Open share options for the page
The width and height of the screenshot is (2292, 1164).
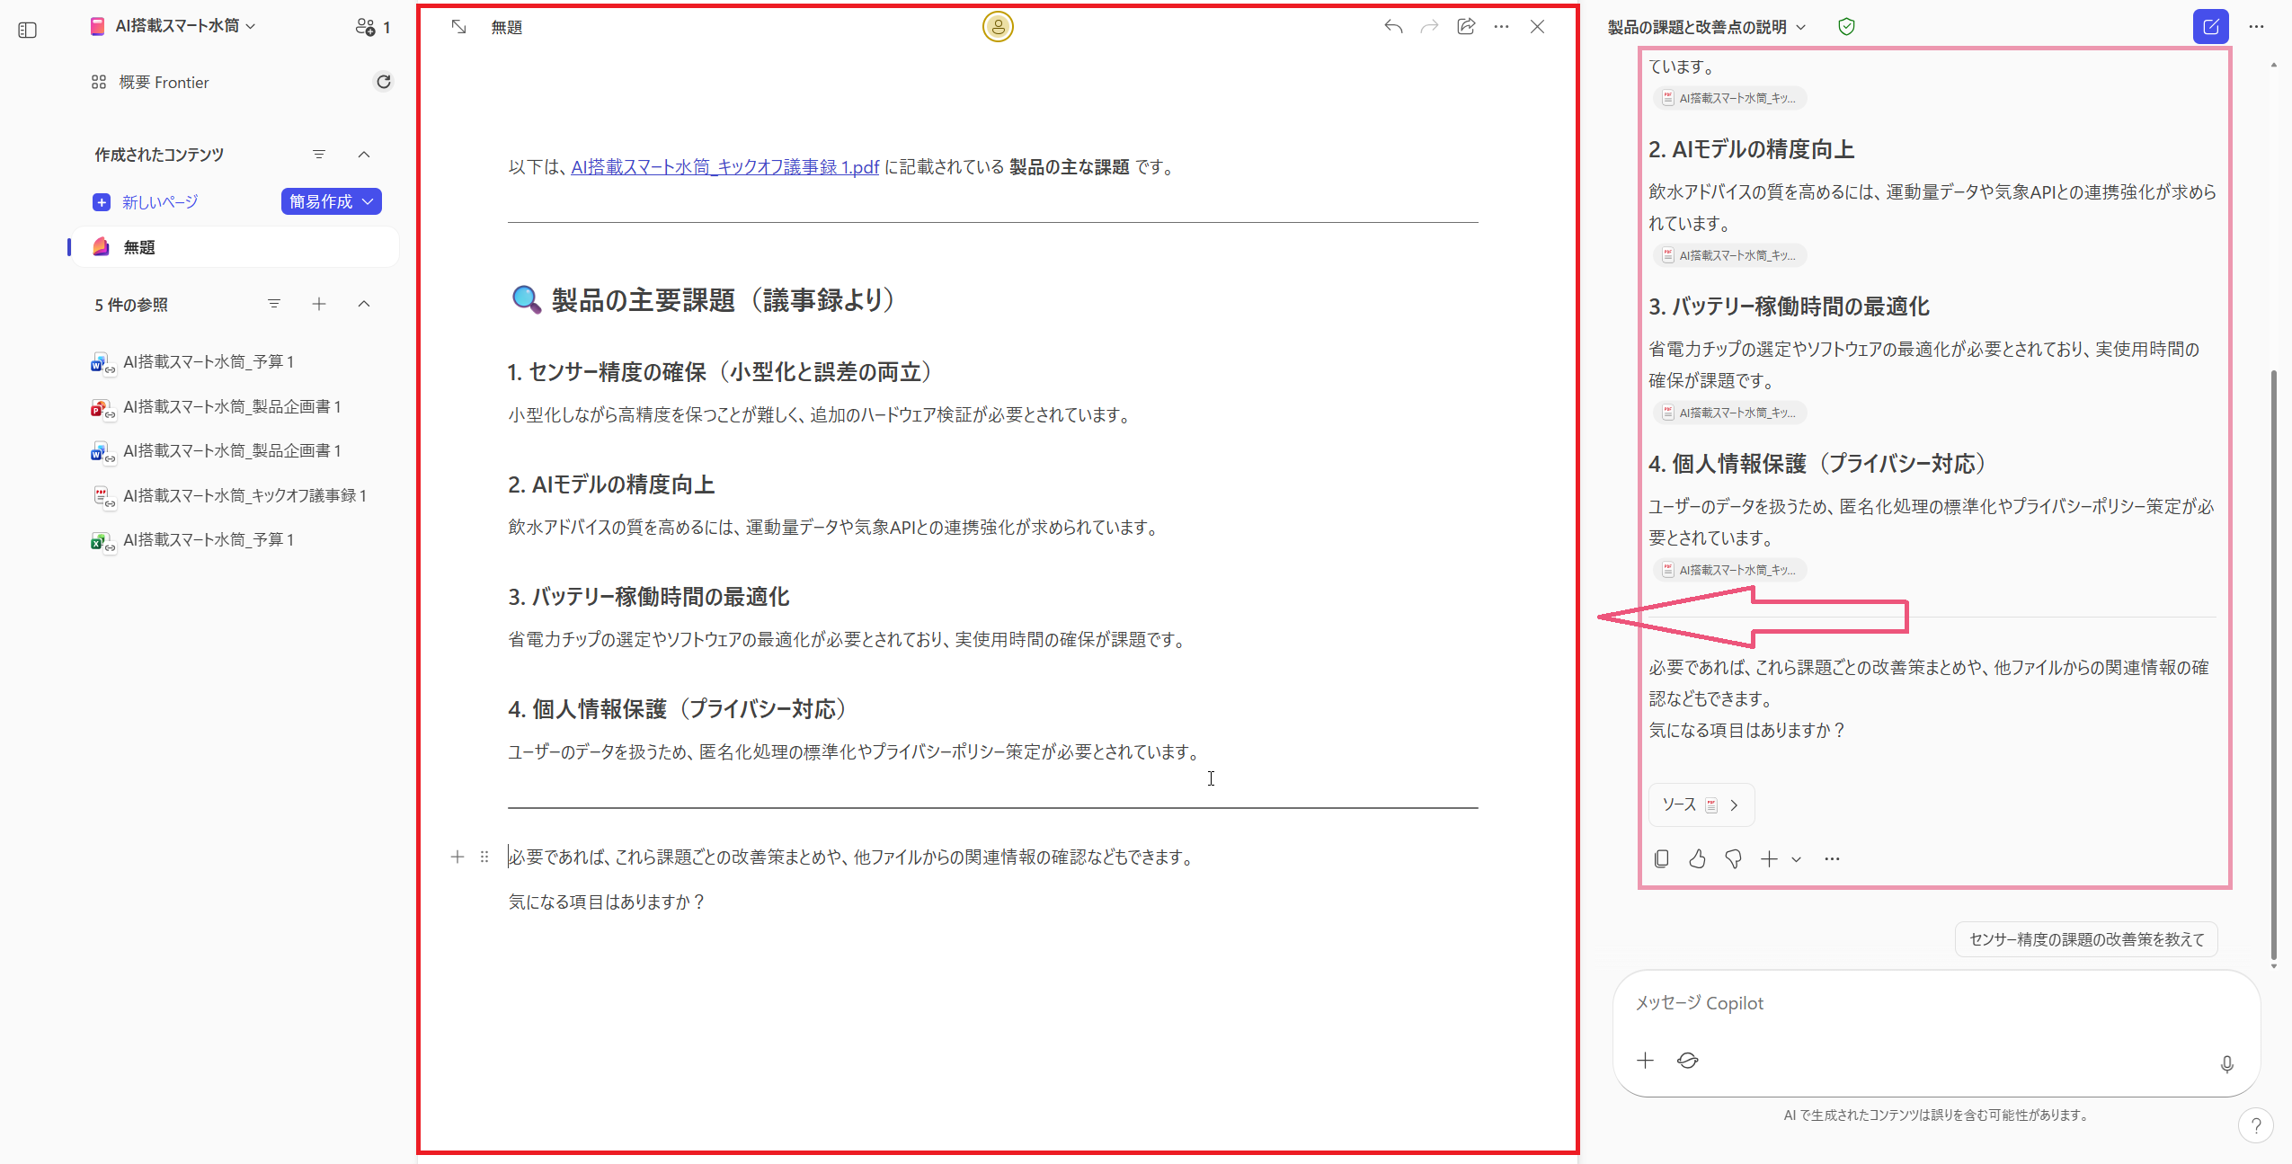pyautogui.click(x=1465, y=26)
